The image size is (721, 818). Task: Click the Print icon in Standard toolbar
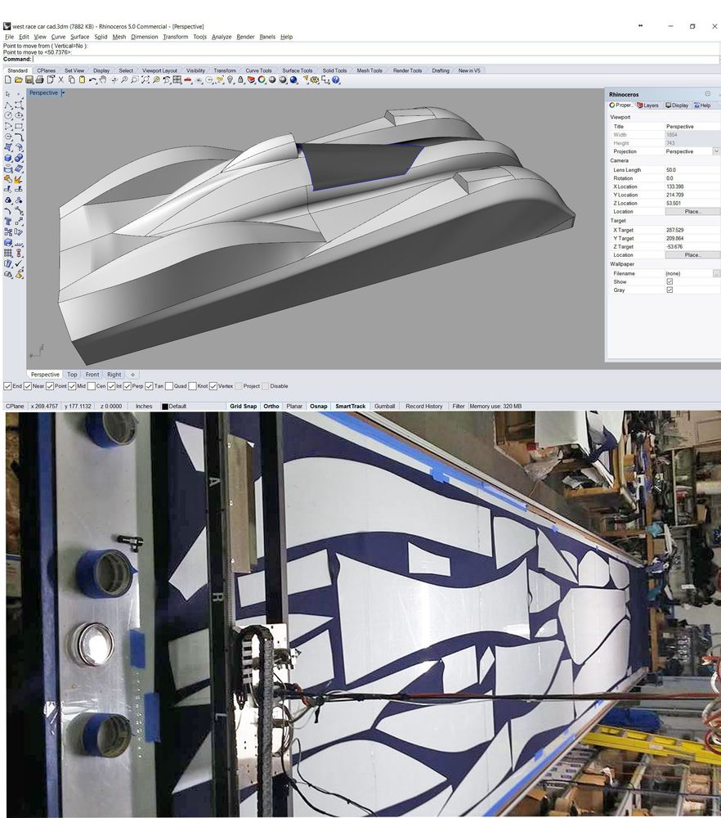click(39, 80)
